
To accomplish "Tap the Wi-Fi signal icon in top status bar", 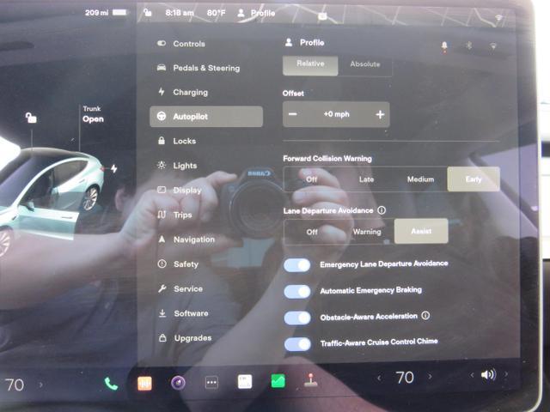I will (498, 17).
